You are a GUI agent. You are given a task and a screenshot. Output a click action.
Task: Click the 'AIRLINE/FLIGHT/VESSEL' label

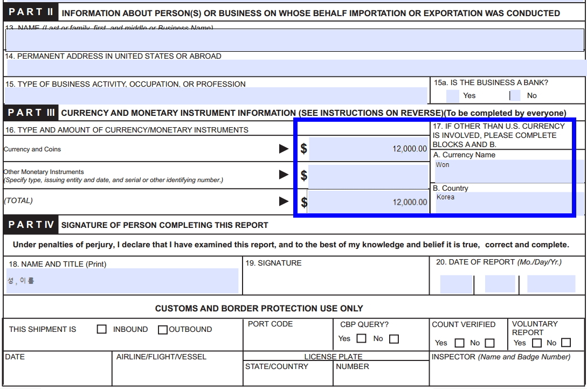(161, 357)
